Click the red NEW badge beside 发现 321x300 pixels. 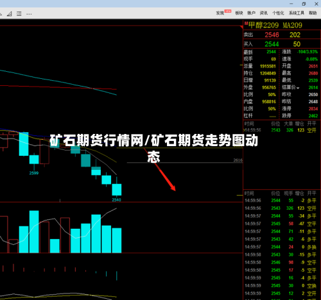point(228,11)
